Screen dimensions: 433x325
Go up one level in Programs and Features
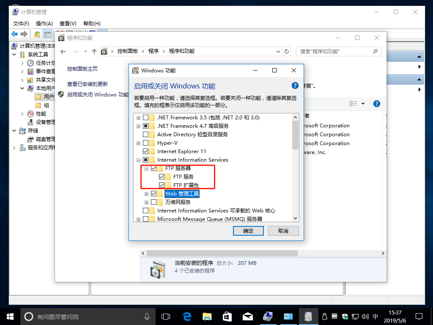point(94,51)
